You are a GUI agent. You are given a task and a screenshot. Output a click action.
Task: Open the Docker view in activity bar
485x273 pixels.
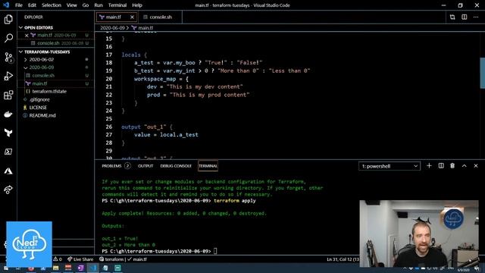pyautogui.click(x=8, y=114)
